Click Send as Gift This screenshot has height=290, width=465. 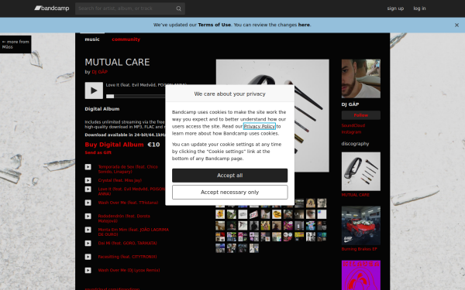coord(98,152)
